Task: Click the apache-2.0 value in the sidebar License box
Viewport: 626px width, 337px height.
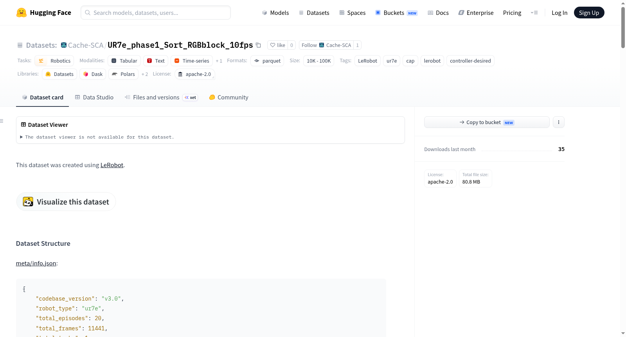Action: pyautogui.click(x=440, y=182)
